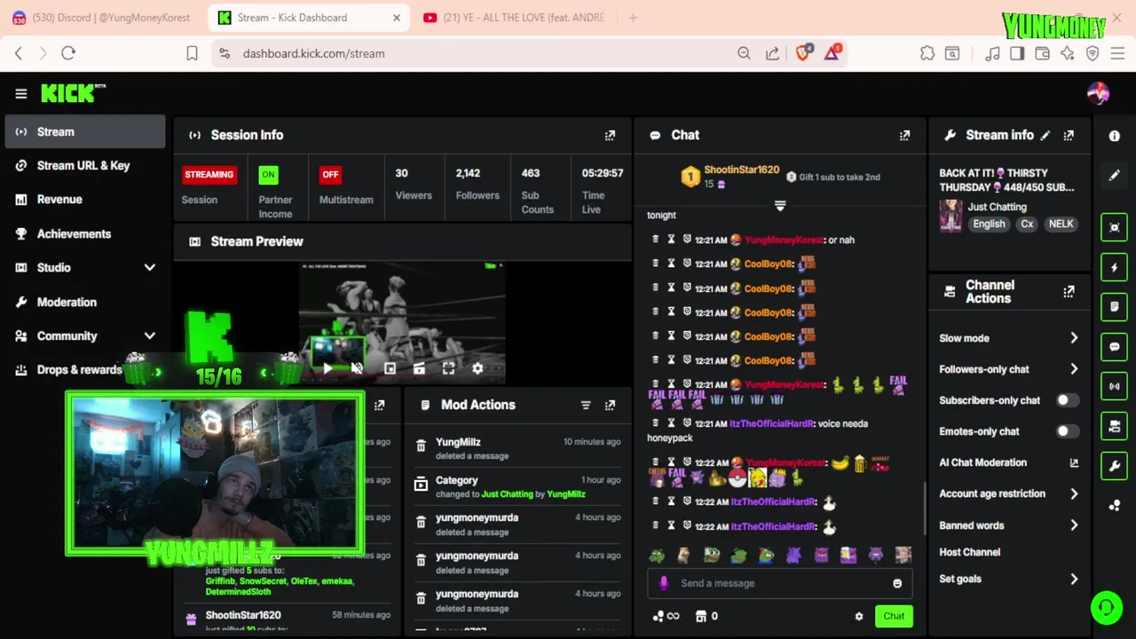Switch to the Discord browser tab

[102, 18]
